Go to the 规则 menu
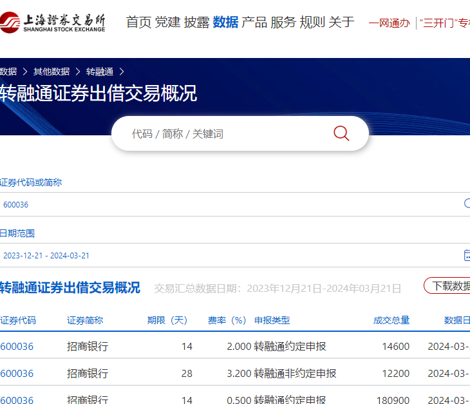This screenshot has height=404, width=470. (312, 23)
